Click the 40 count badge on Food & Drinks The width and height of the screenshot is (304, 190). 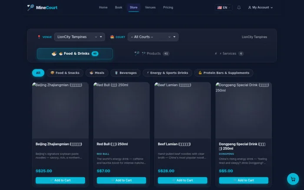95,54
